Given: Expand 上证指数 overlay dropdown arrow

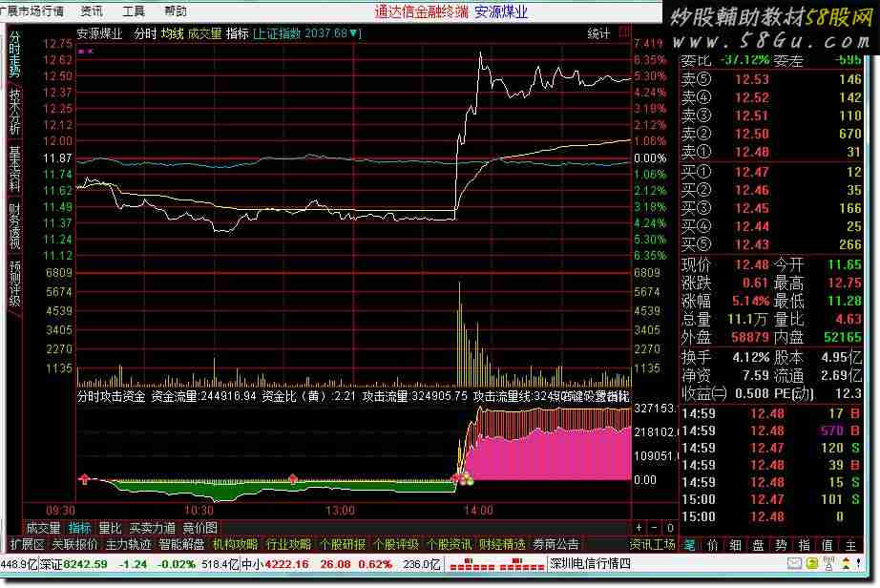Looking at the screenshot, I should point(353,33).
